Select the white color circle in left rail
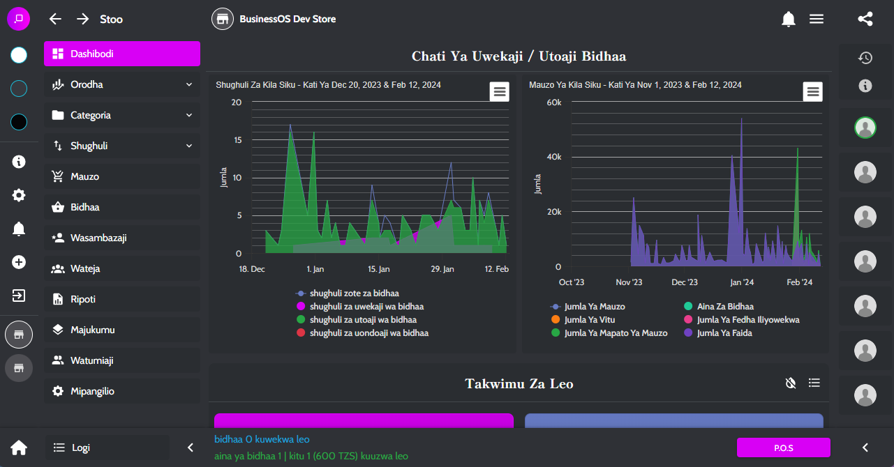Viewport: 894px width, 467px height. (19, 55)
